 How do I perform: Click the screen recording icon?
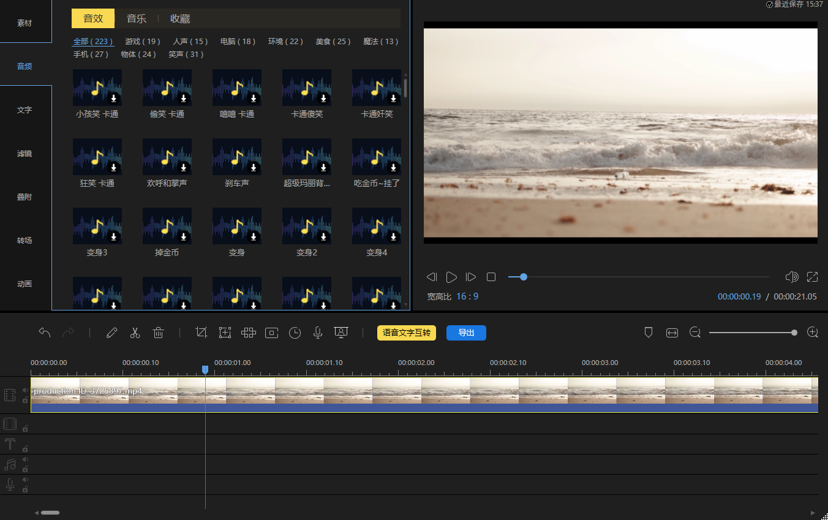point(341,333)
